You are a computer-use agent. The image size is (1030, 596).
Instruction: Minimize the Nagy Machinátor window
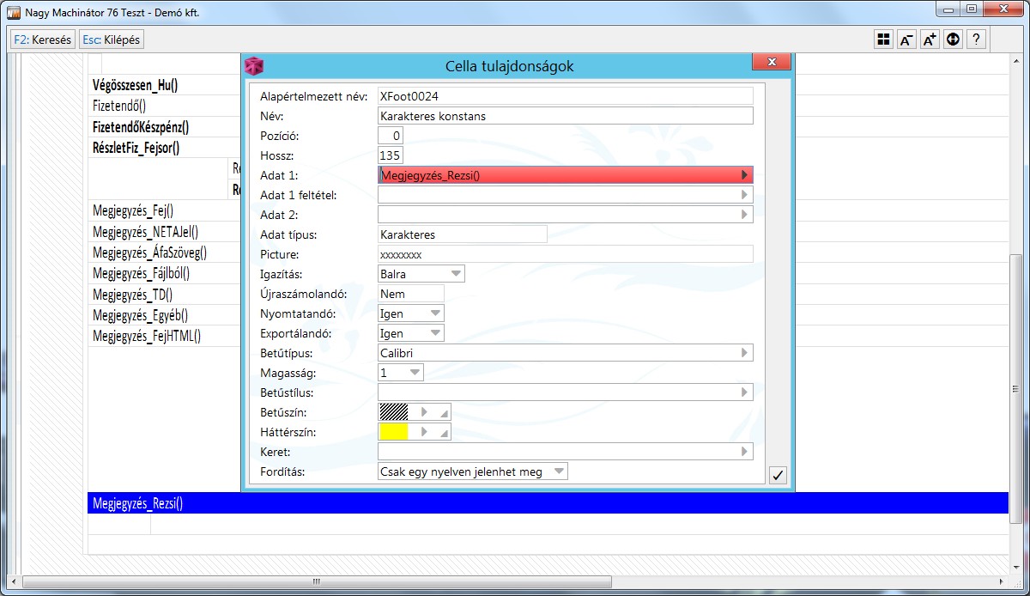point(948,9)
